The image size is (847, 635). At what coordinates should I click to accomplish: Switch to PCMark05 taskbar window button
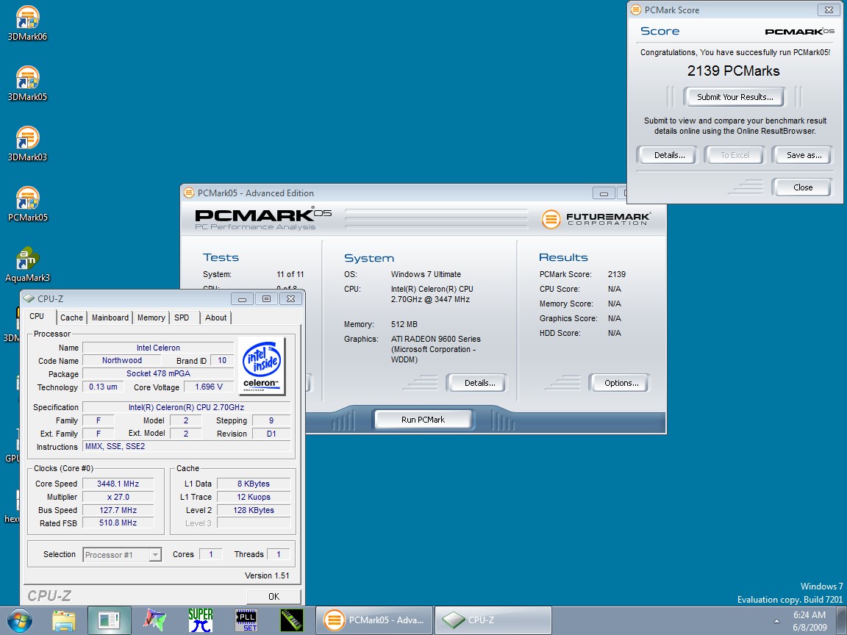coord(374,620)
